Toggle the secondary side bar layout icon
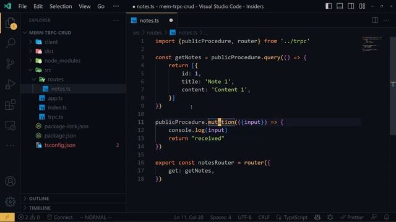This screenshot has height=222, width=396. [351, 6]
